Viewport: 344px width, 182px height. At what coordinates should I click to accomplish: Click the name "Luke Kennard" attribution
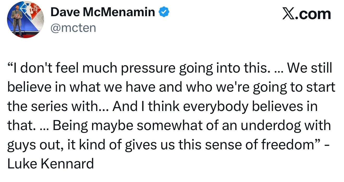(x=51, y=164)
